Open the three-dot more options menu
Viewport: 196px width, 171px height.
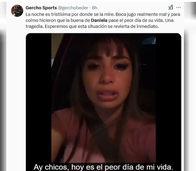coord(178,8)
